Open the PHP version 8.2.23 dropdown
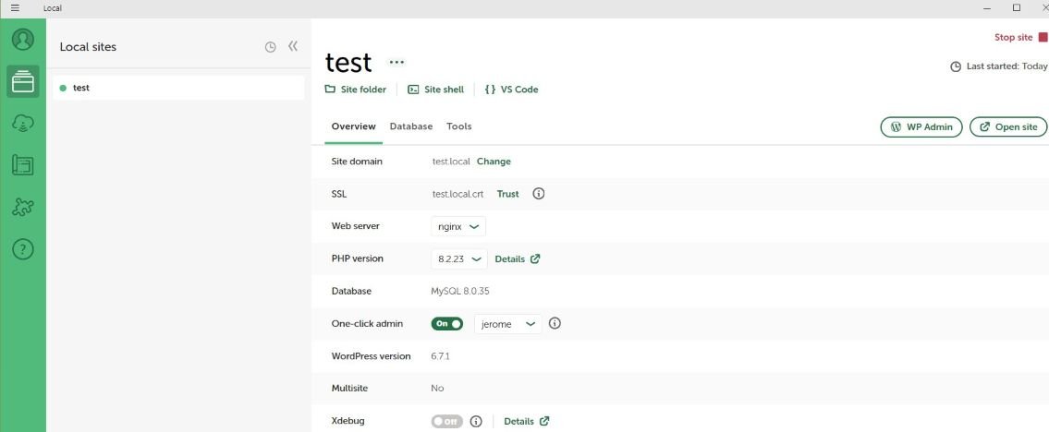1049x432 pixels. pos(459,259)
